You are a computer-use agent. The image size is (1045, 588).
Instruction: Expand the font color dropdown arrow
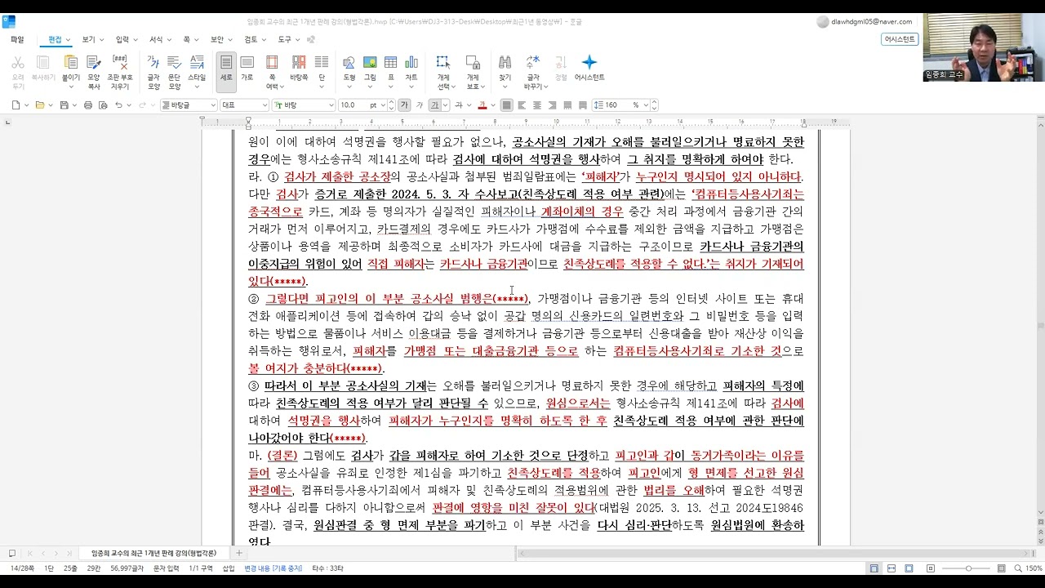(x=492, y=105)
